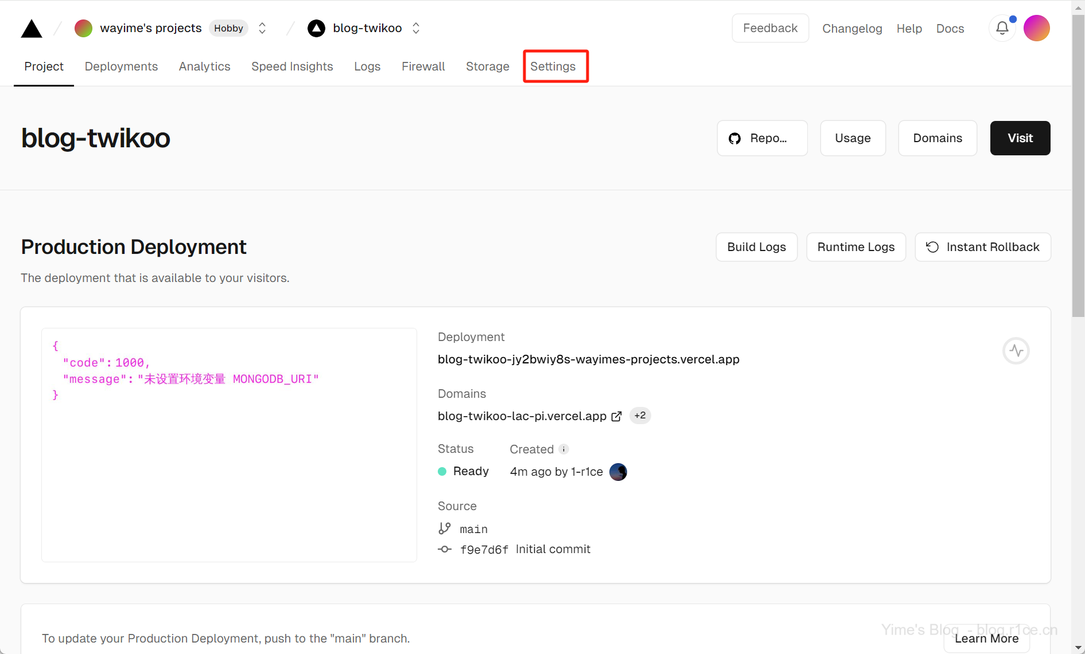Open the blog-twikoo-lac-pi.vercel.app domain link
The height and width of the screenshot is (654, 1085).
tap(522, 416)
